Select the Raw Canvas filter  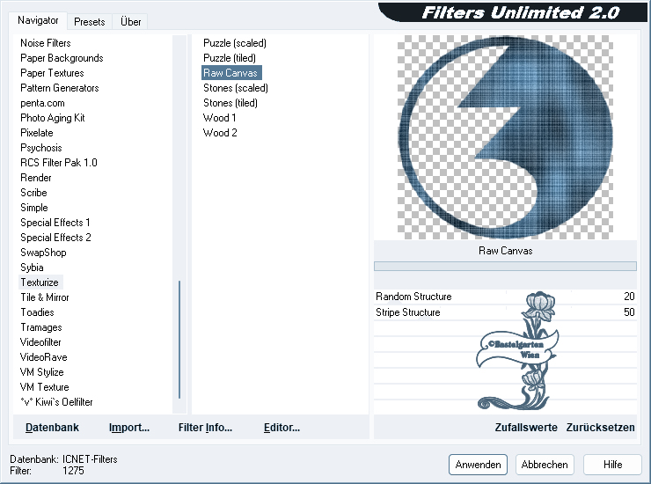(231, 73)
